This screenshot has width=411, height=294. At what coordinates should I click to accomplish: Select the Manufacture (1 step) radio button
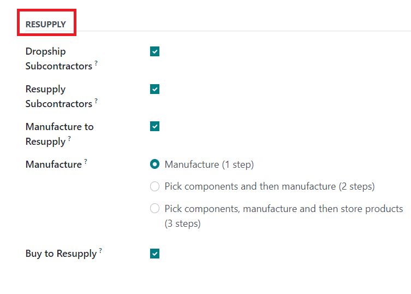click(154, 164)
